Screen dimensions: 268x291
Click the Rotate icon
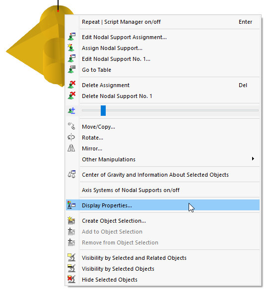(71, 138)
